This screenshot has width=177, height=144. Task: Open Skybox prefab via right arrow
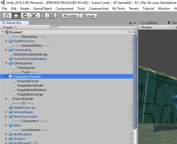pyautogui.click(x=131, y=139)
